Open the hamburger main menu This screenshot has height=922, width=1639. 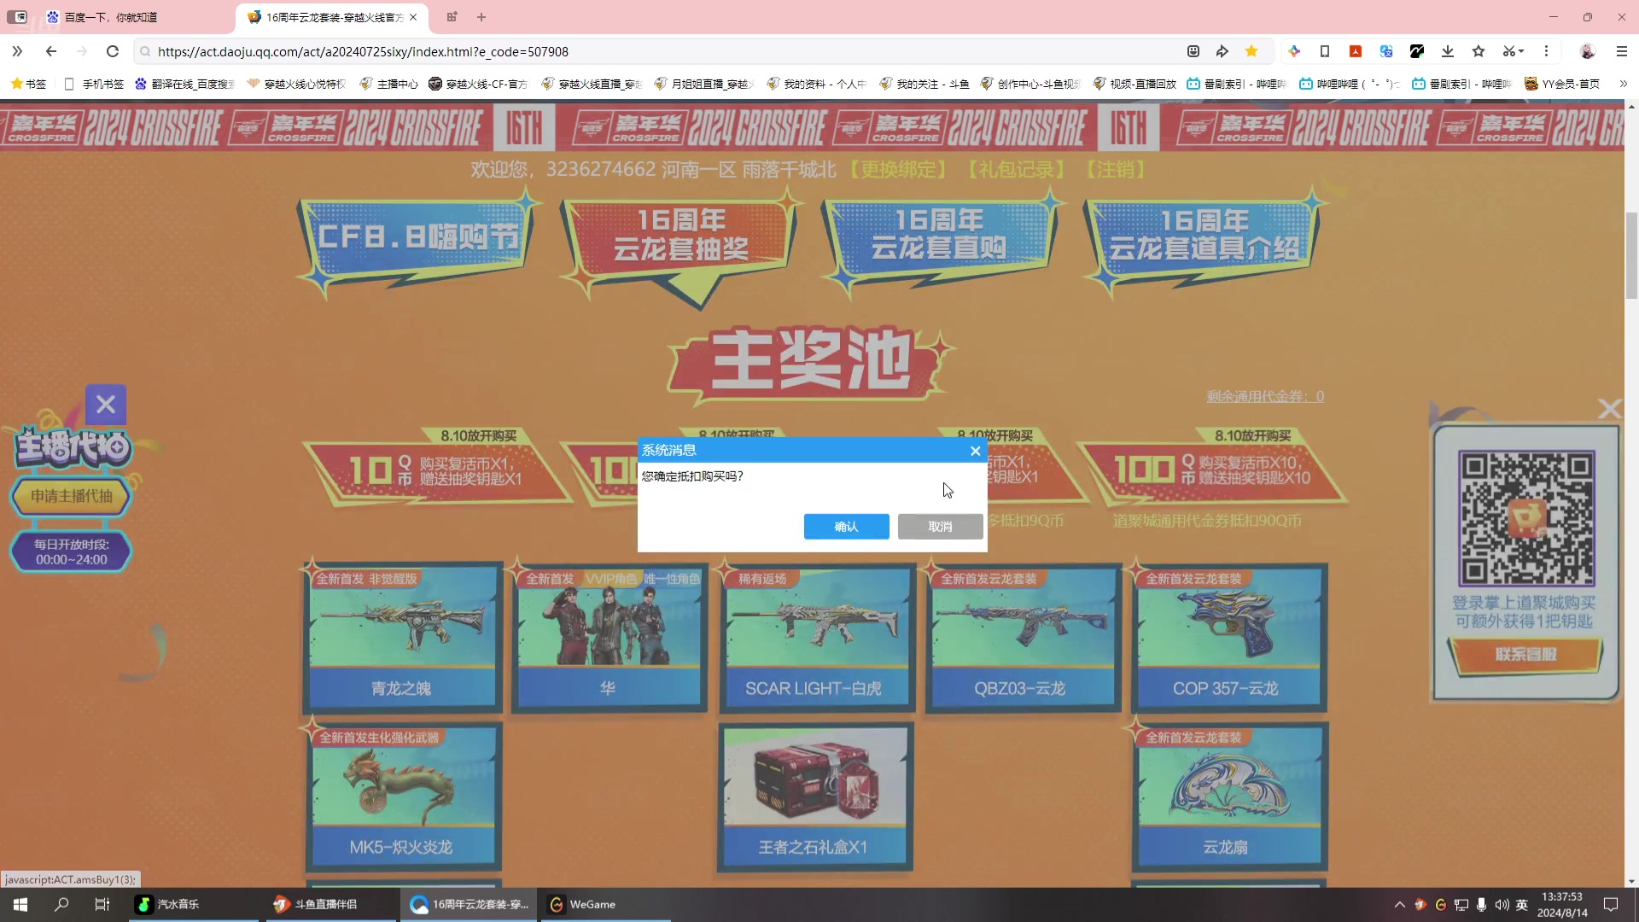click(x=1622, y=51)
